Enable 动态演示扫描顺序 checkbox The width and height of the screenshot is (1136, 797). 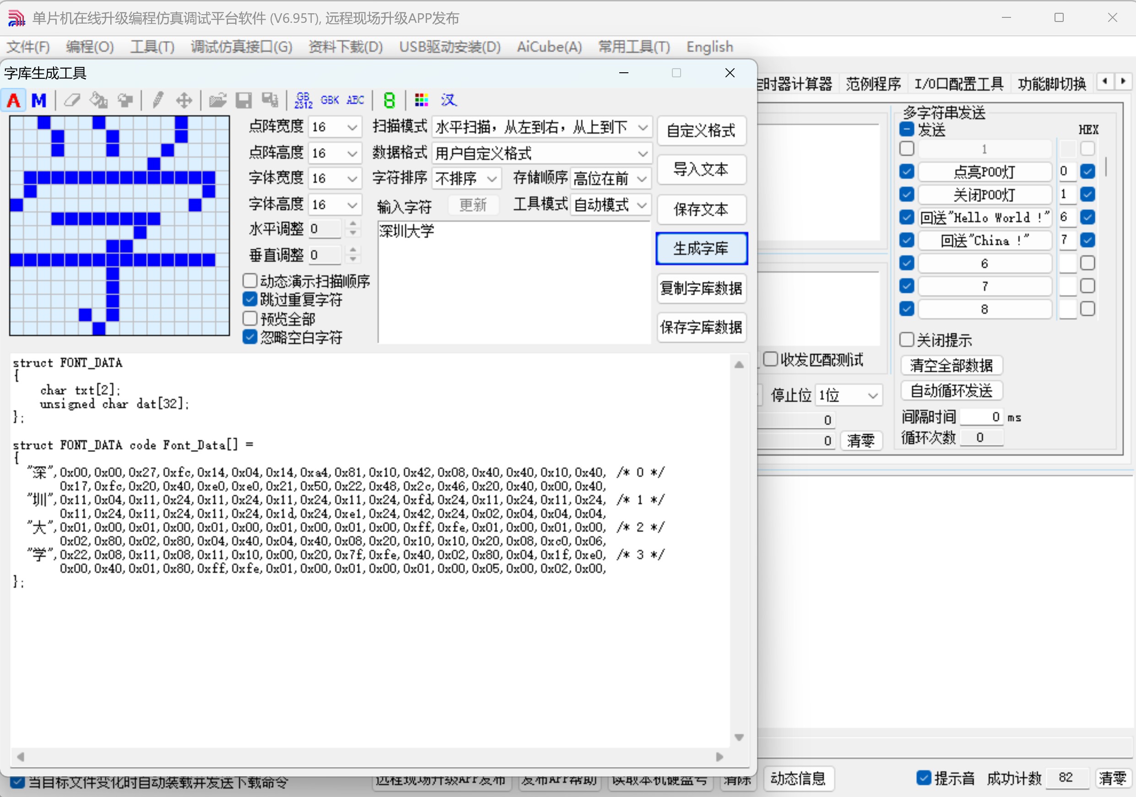[250, 280]
